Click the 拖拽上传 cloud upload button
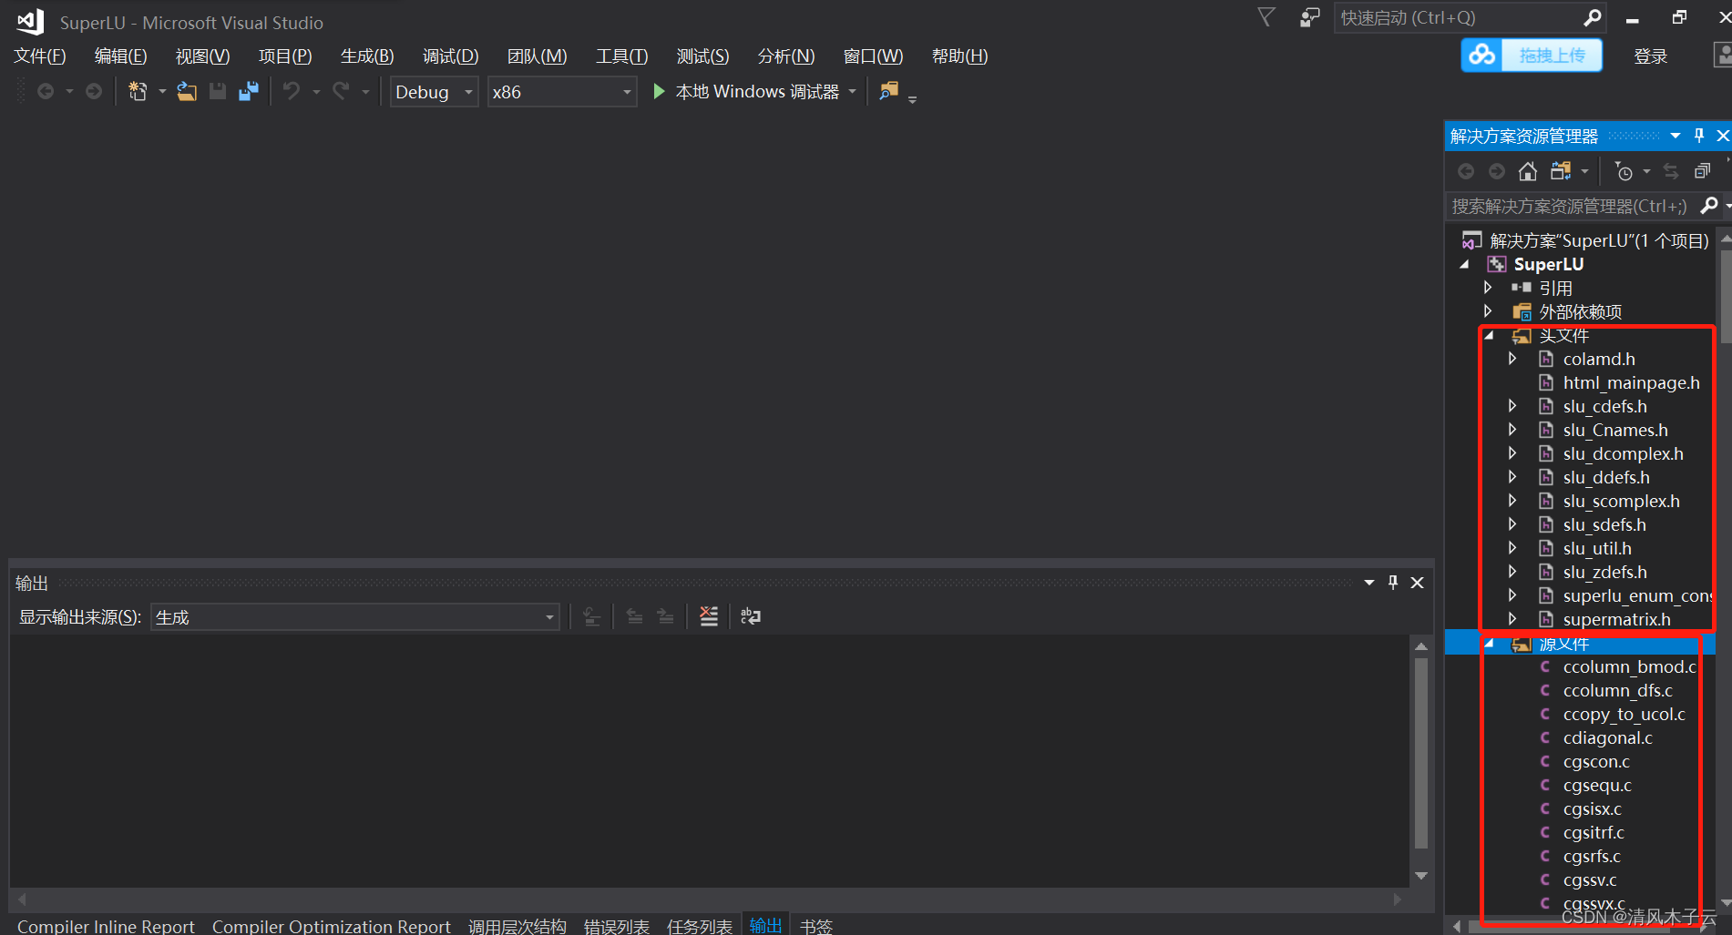Screen dimensions: 1732x935 tap(1532, 55)
